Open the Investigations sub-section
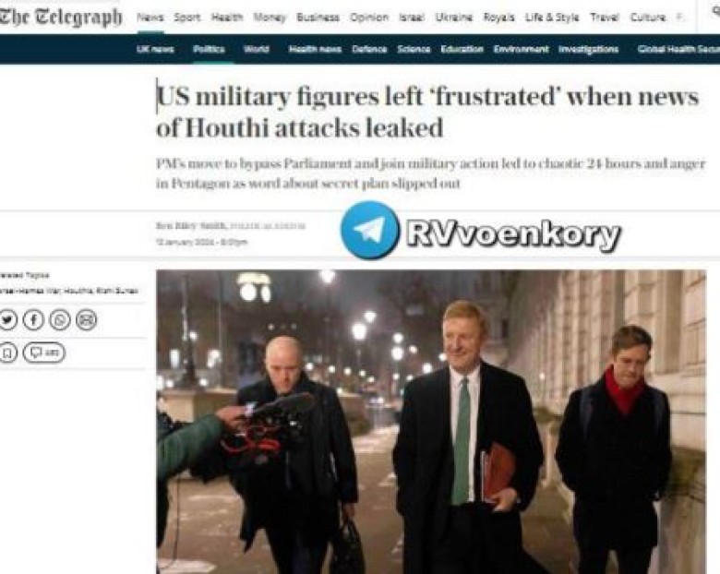Viewport: 720px width, 574px height. 589,49
